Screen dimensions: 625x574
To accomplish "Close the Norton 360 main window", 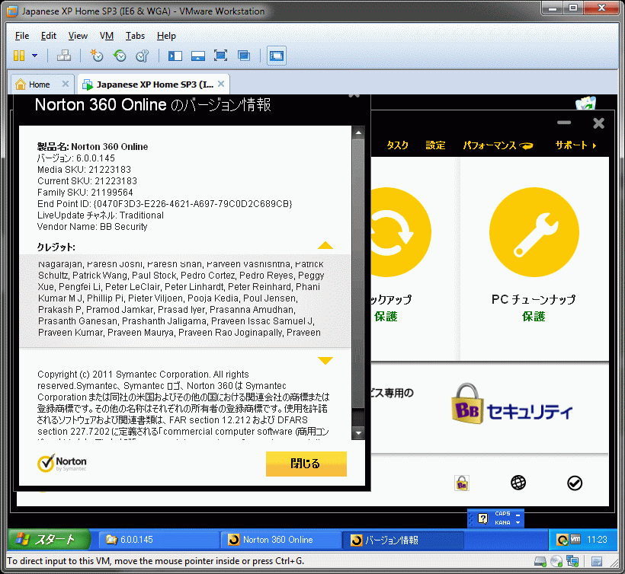I will click(598, 123).
